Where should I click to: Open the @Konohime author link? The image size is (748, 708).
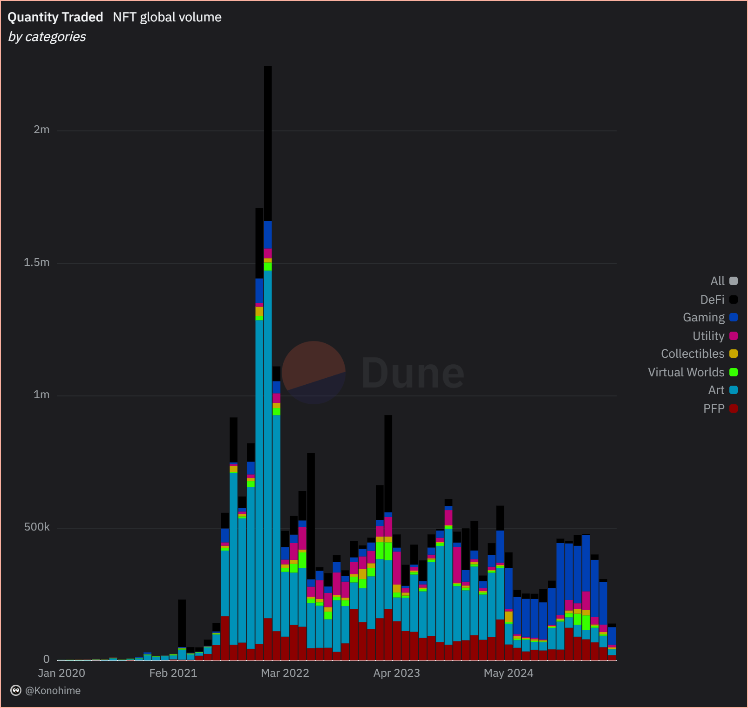53,691
